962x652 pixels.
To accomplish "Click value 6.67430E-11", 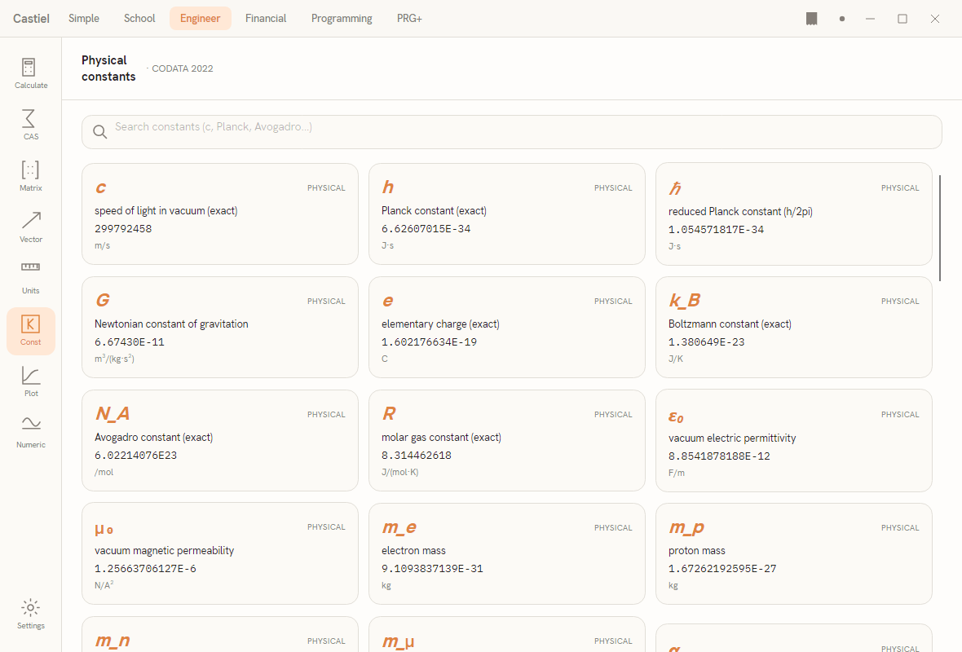I will (130, 342).
